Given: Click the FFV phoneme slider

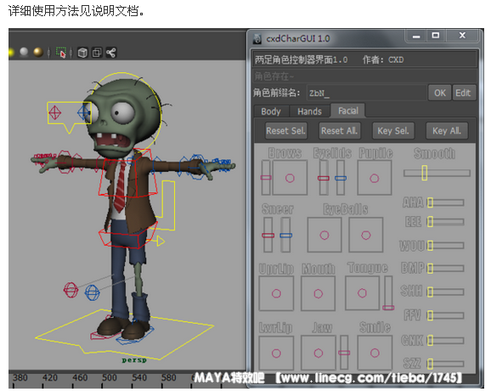Looking at the screenshot, I should coord(446,315).
